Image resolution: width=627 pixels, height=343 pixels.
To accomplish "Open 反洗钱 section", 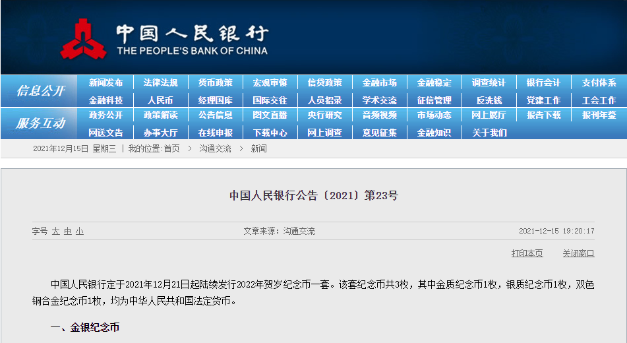I will pyautogui.click(x=489, y=100).
